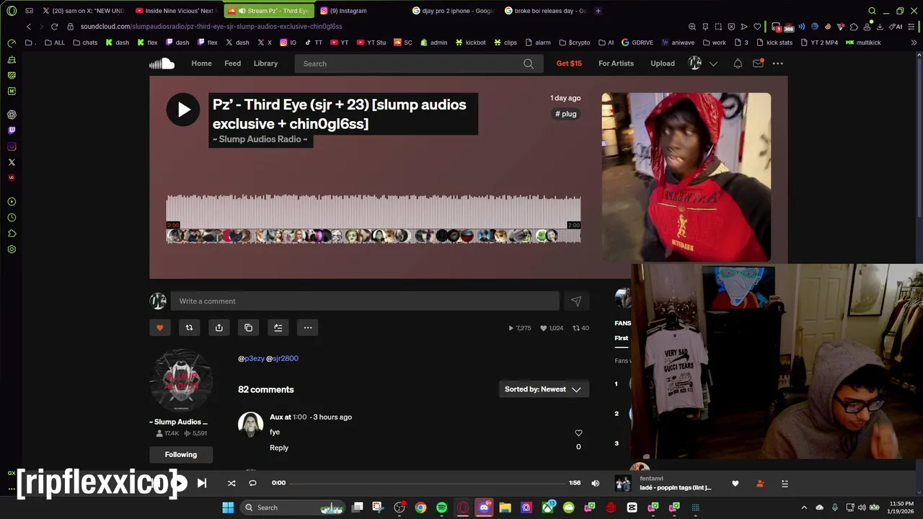Add track to Next Up queue icon
Screen dimensions: 923x519
click(x=278, y=328)
